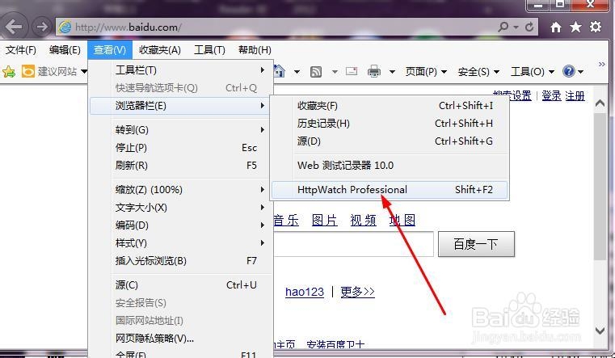Choose 源(C) menu item

click(180, 285)
